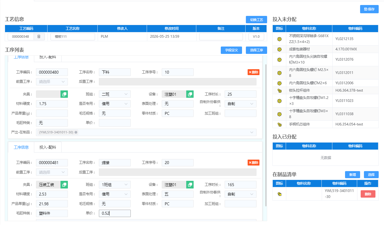Delete the 下料 process with 删除 button
Viewport: 384px width, 225px height.
coord(254,72)
